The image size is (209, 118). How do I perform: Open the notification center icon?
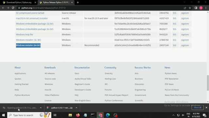pyautogui.click(x=205, y=115)
